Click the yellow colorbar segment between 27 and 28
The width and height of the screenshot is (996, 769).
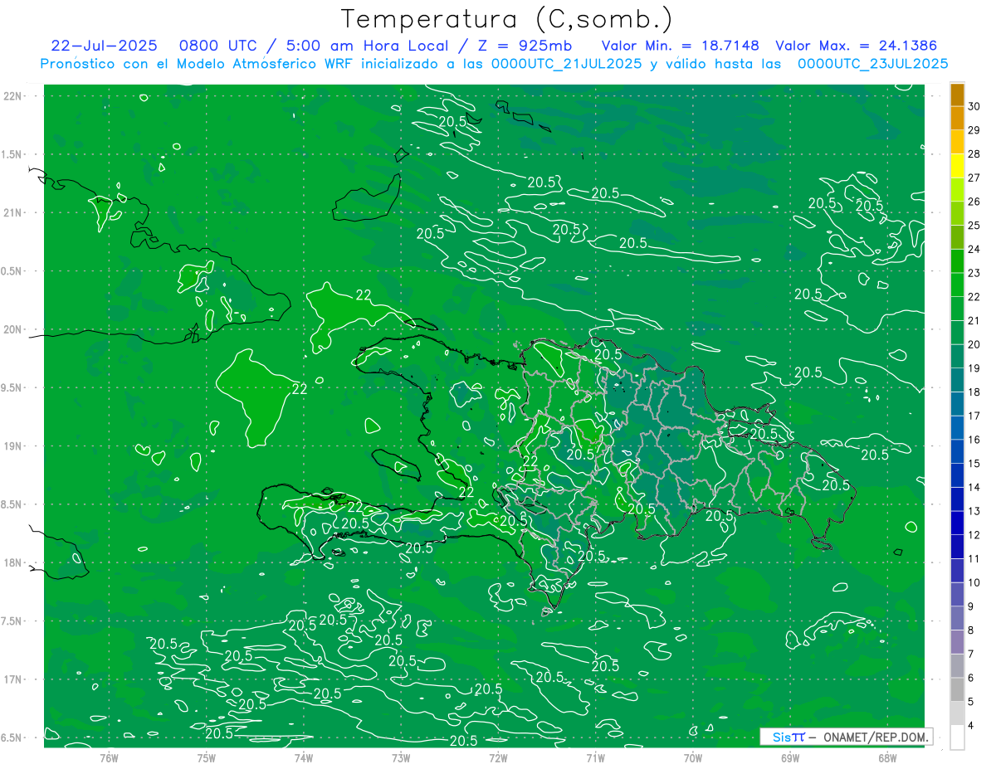(x=957, y=166)
